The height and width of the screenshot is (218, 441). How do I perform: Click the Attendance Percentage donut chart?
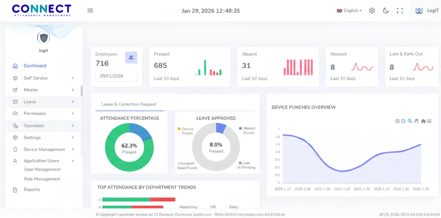tap(129, 147)
